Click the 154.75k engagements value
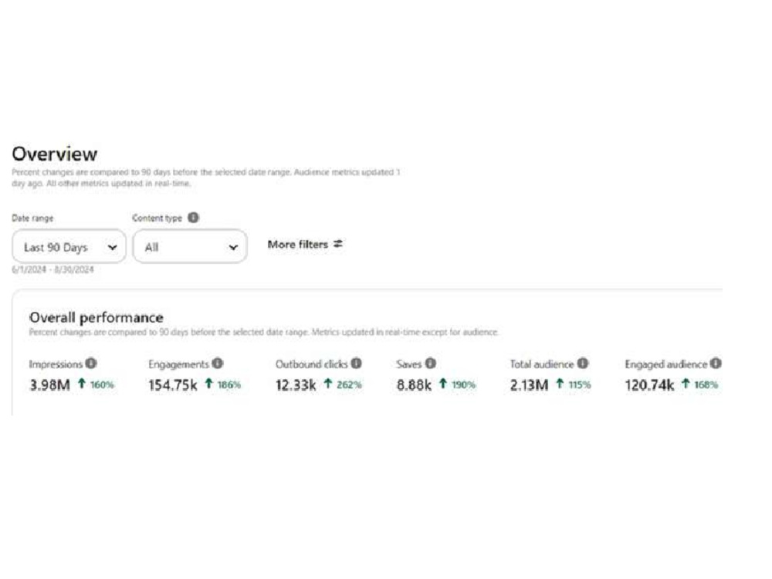The height and width of the screenshot is (579, 772). coord(173,384)
